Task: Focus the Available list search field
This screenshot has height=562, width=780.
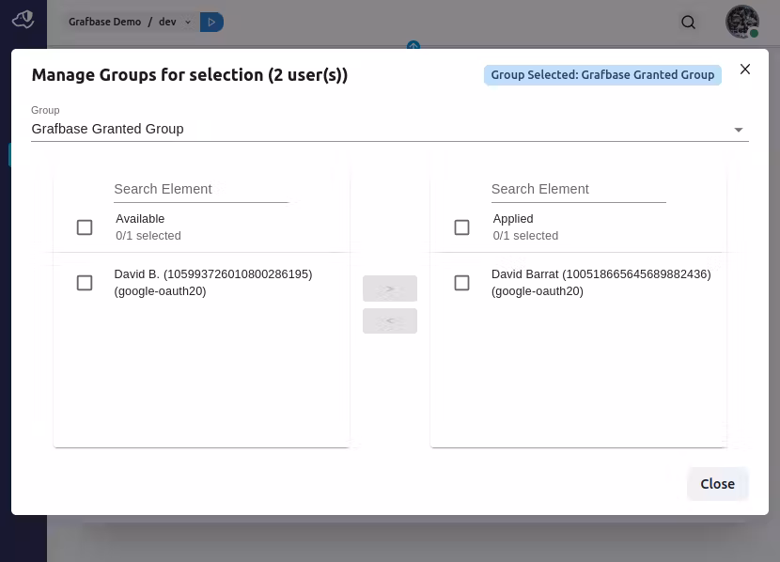Action: (201, 190)
